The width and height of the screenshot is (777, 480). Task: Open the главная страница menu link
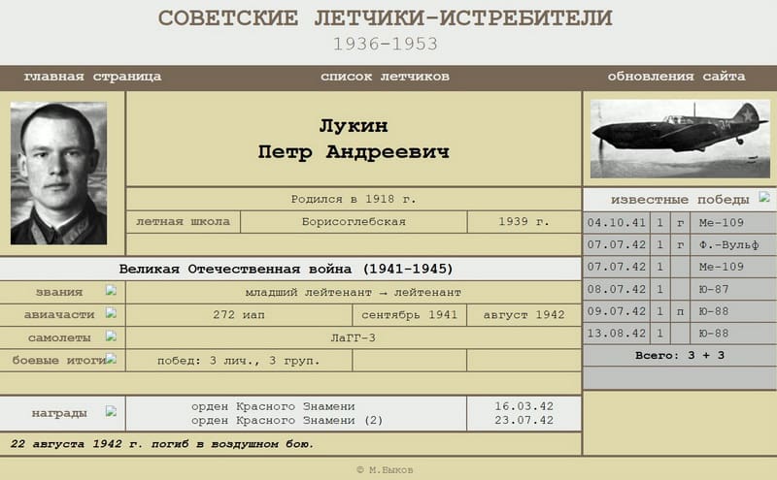(92, 77)
